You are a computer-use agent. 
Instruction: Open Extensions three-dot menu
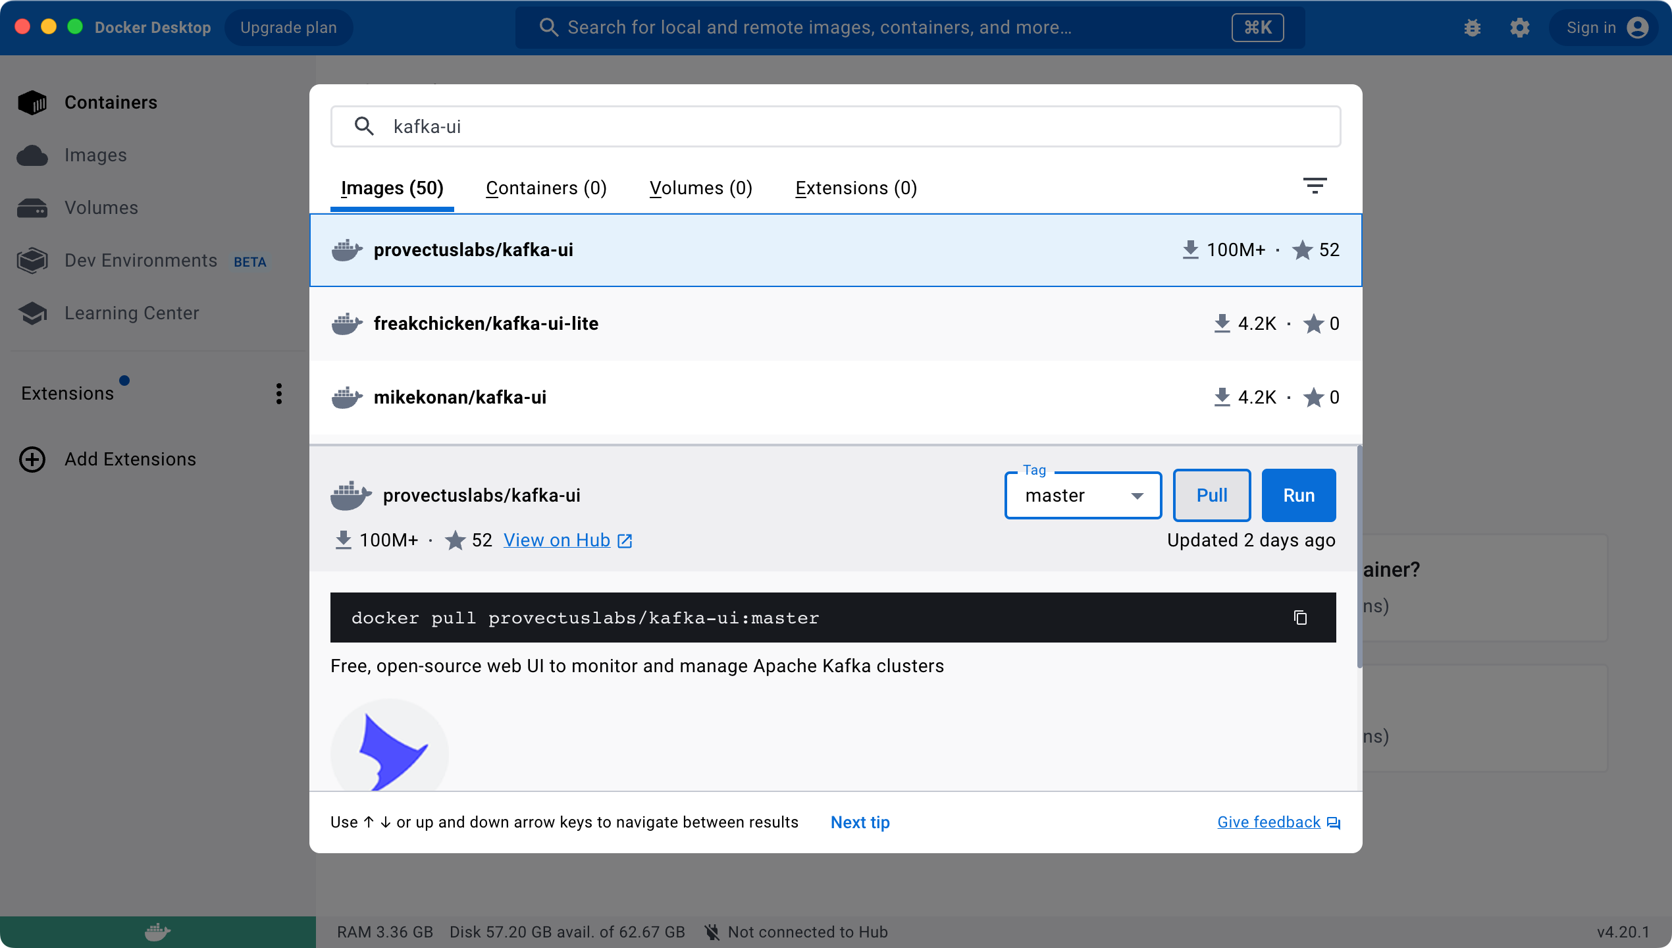pyautogui.click(x=279, y=394)
